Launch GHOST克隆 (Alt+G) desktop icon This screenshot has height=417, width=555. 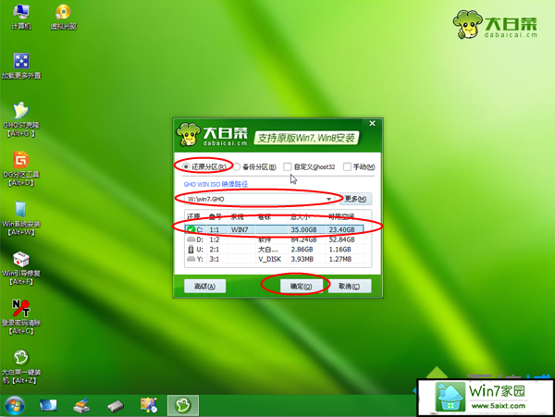click(21, 119)
